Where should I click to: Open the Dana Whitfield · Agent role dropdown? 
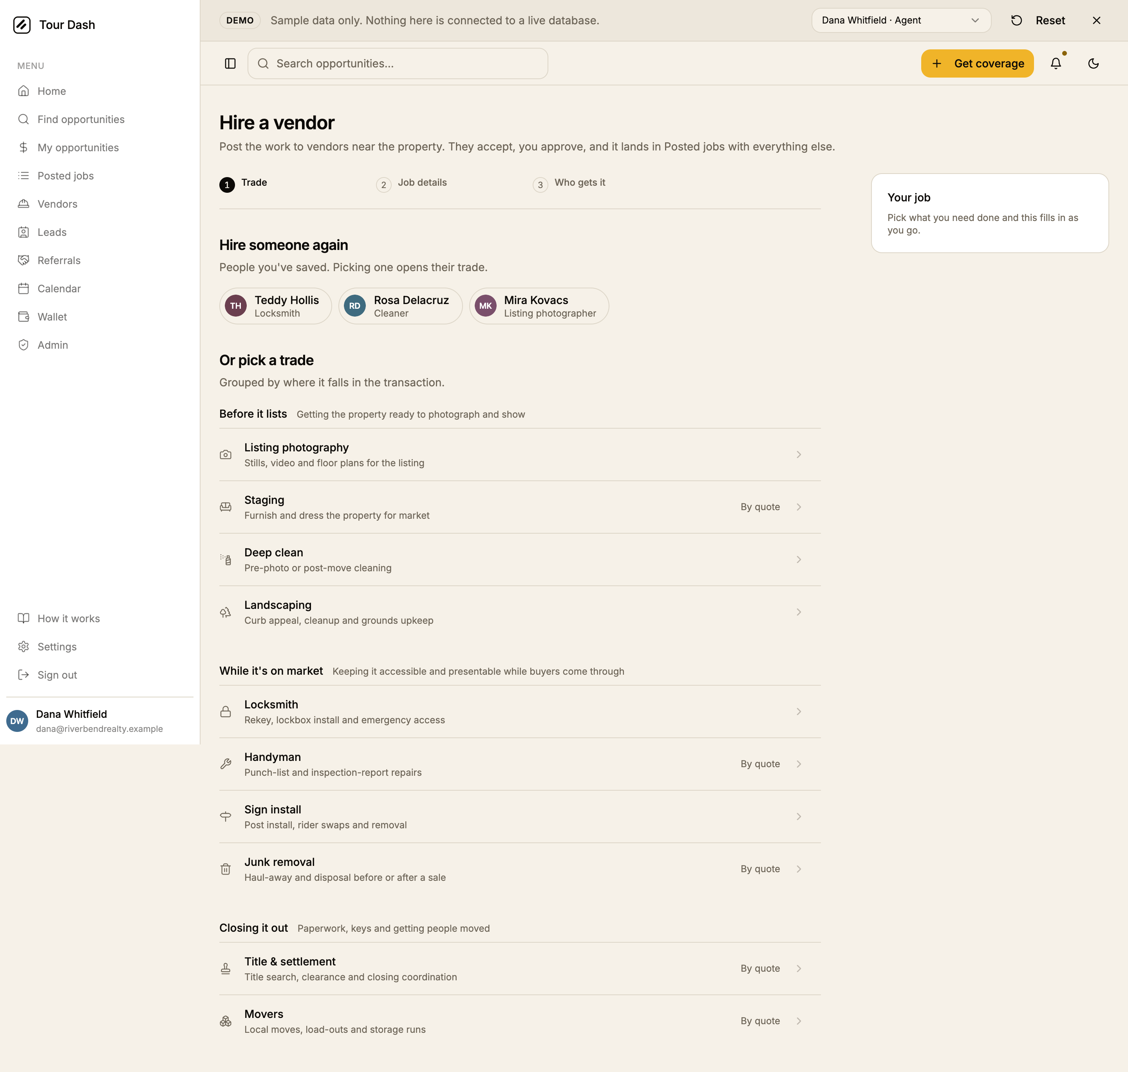click(901, 21)
